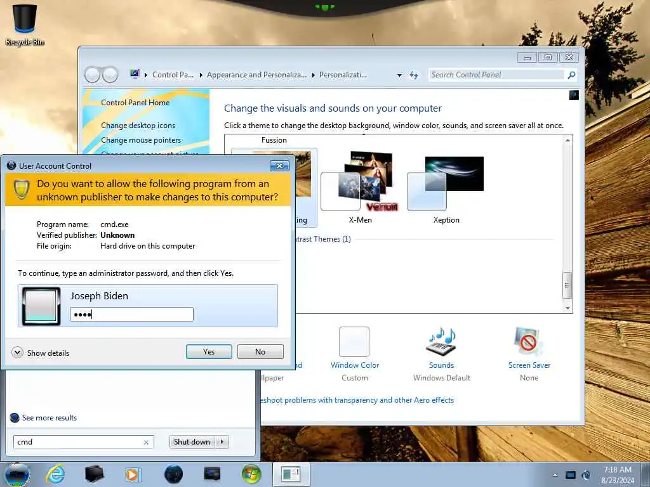Viewport: 650px width, 487px height.
Task: Show hidden icons in the system tray
Action: click(555, 475)
